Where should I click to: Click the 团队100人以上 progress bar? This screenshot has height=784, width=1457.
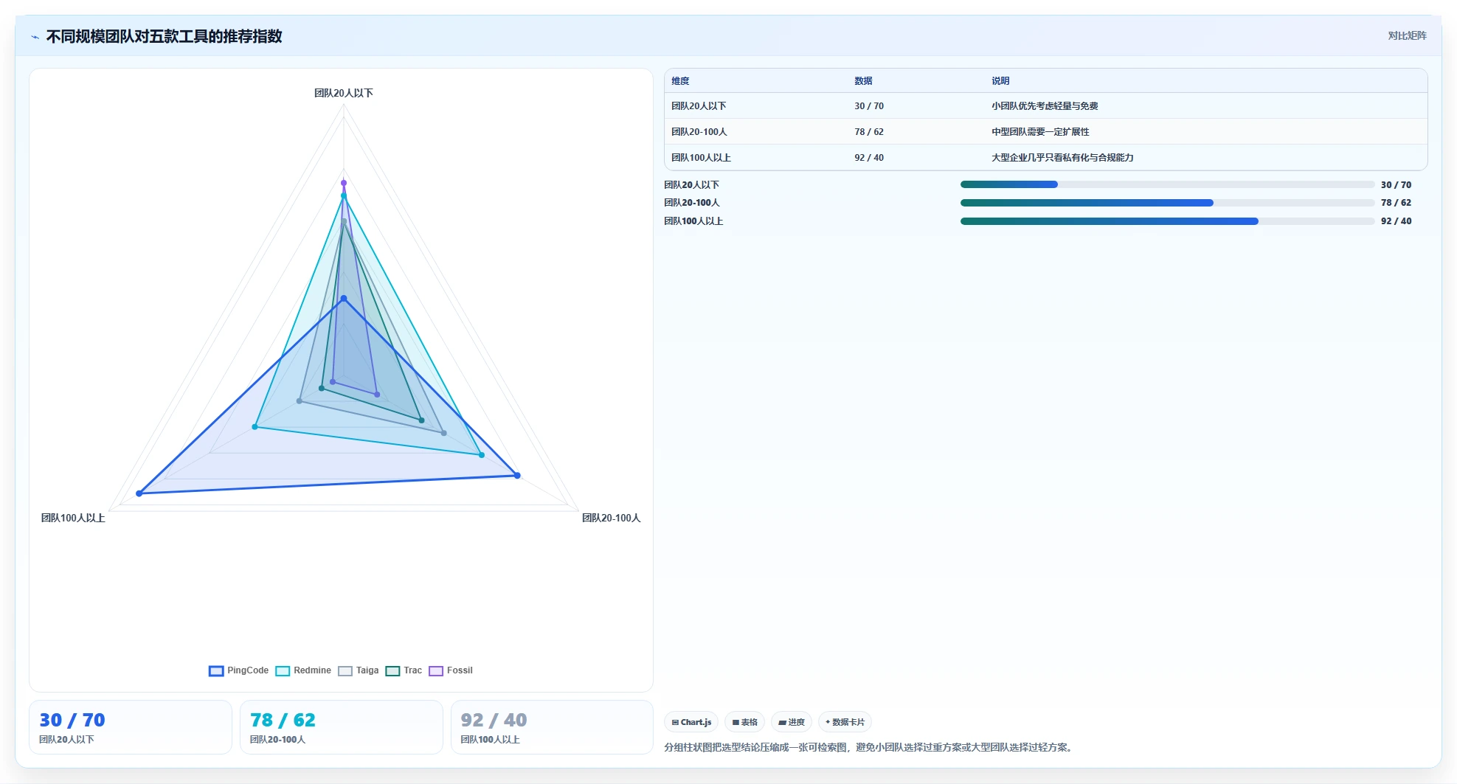click(1167, 221)
